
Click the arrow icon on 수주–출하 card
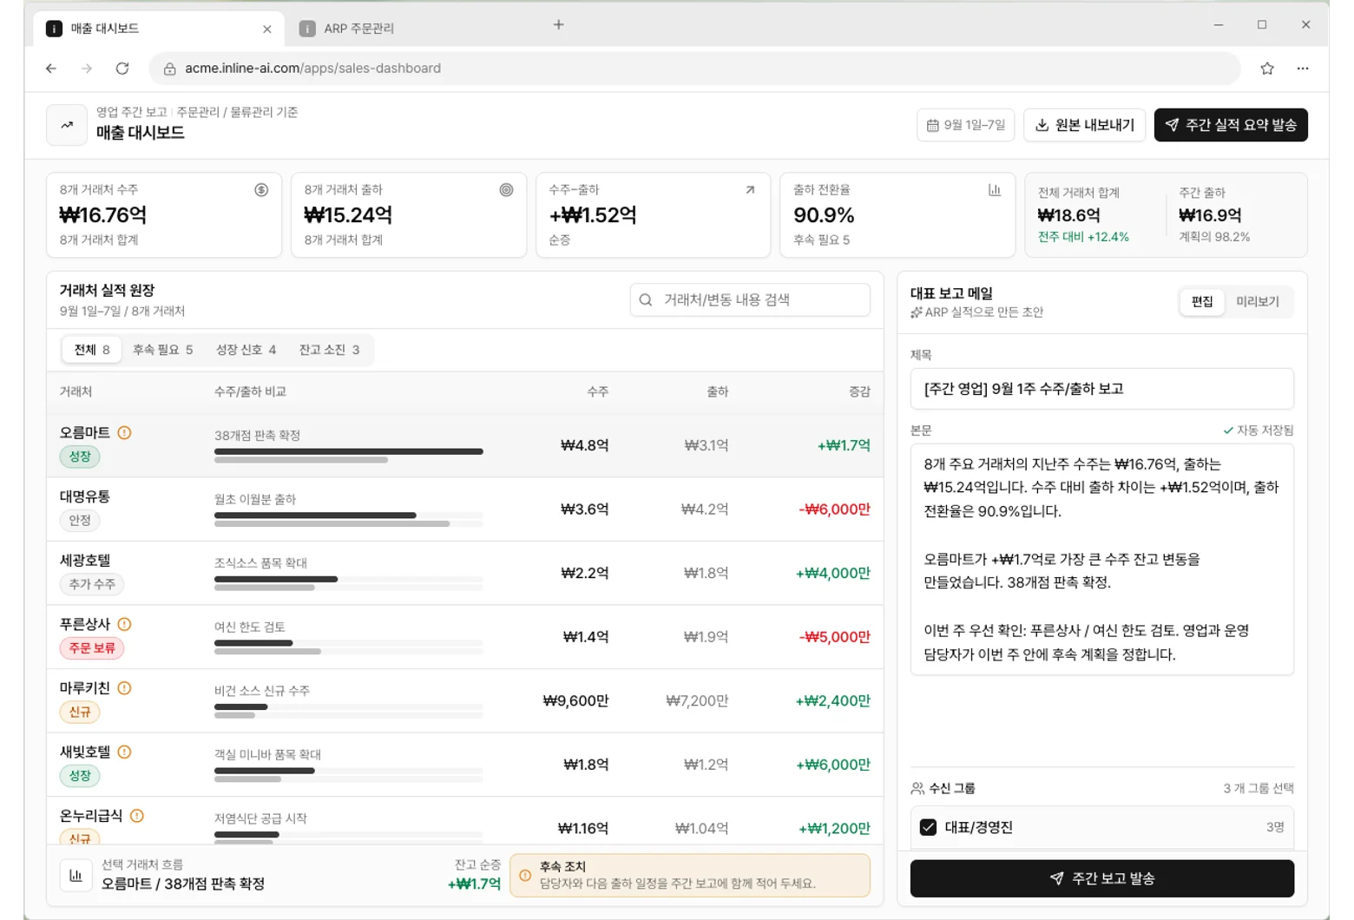(750, 190)
